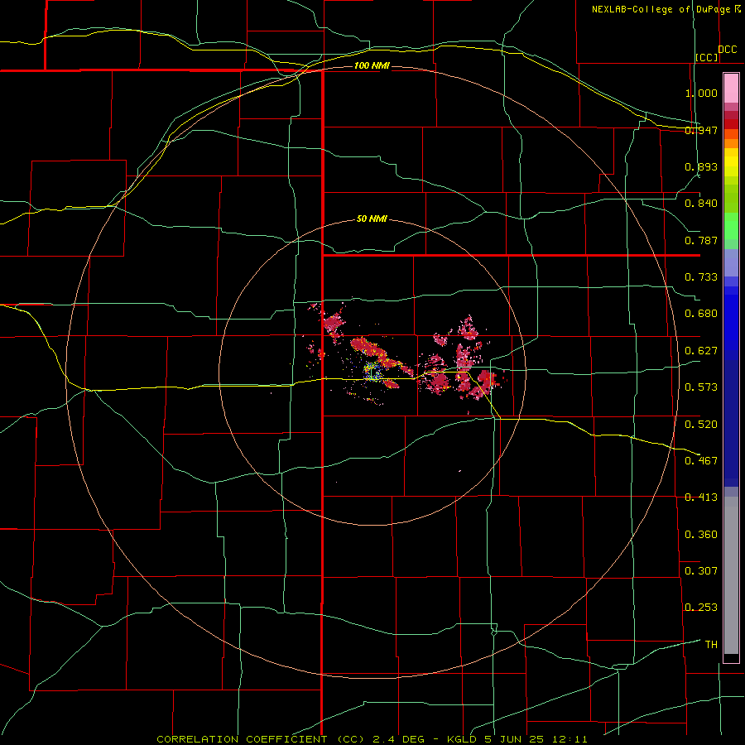Pick the light pink segment of color bar

pos(731,89)
